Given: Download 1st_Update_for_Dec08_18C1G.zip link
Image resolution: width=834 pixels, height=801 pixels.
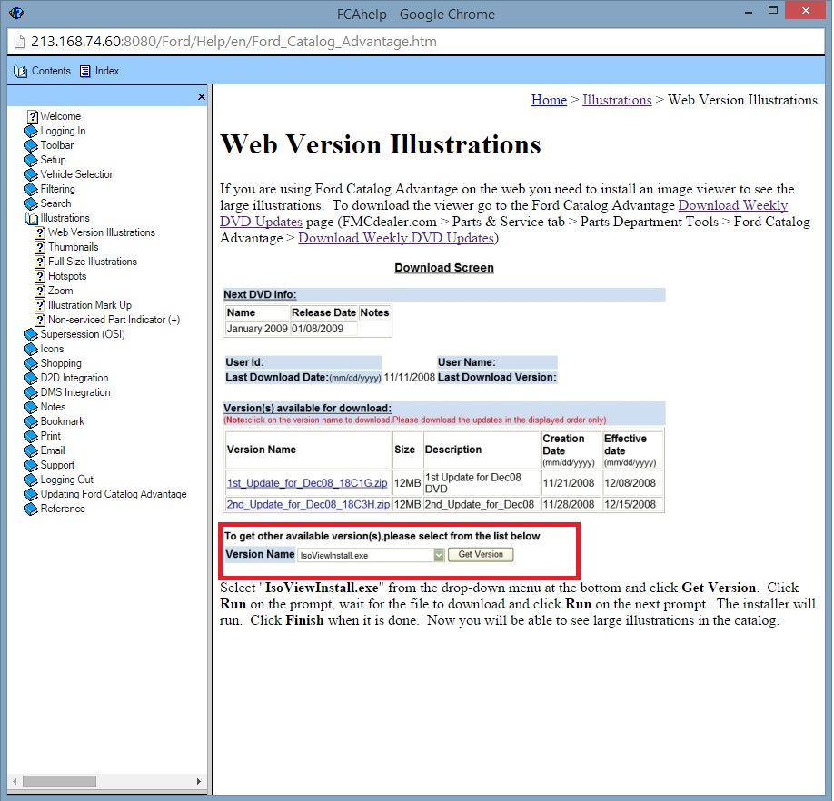Looking at the screenshot, I should pyautogui.click(x=308, y=482).
